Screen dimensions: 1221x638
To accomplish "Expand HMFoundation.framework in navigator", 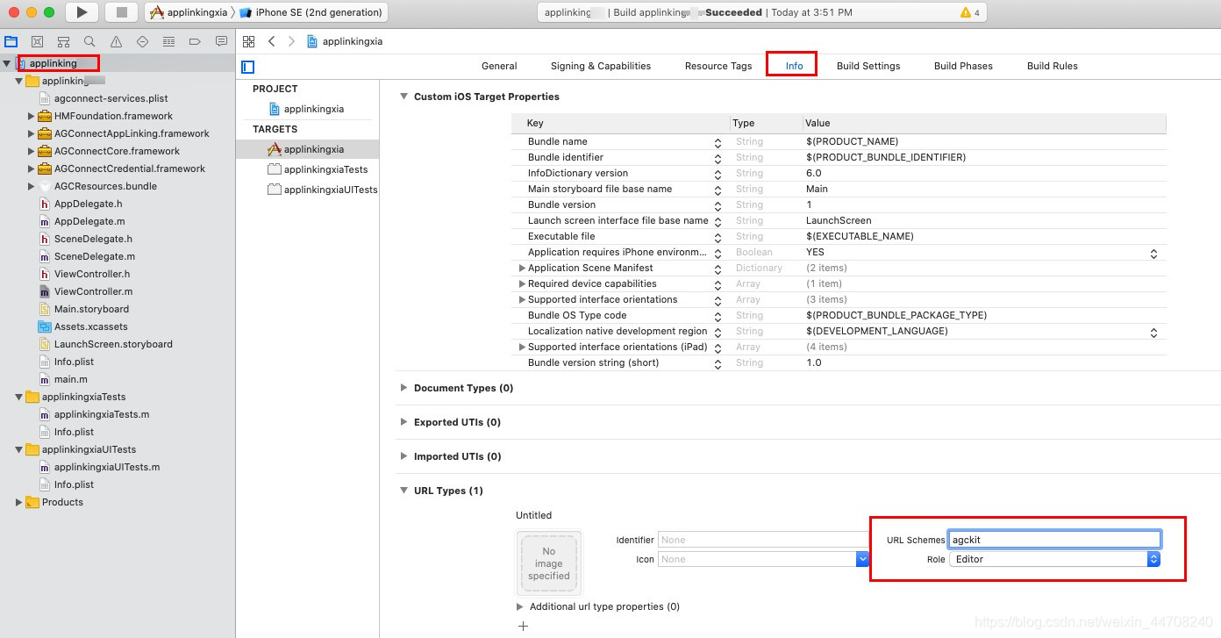I will (x=31, y=116).
